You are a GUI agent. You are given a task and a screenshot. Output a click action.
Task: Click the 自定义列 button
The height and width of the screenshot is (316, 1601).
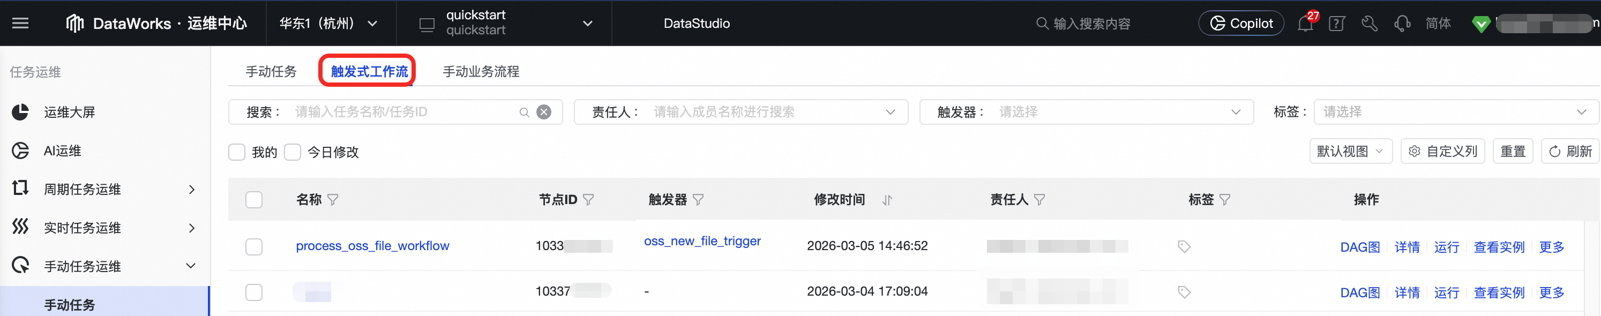point(1442,152)
